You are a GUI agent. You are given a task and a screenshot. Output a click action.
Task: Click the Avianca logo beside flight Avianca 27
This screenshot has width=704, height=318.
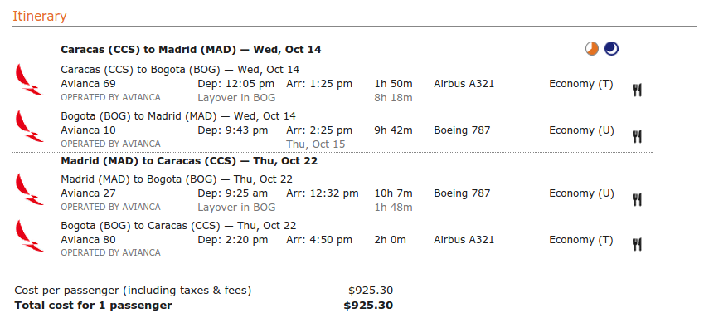(x=29, y=189)
